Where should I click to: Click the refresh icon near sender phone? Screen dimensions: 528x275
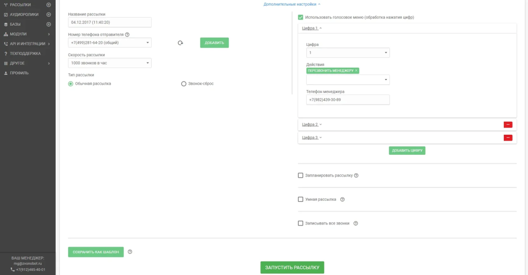[180, 43]
